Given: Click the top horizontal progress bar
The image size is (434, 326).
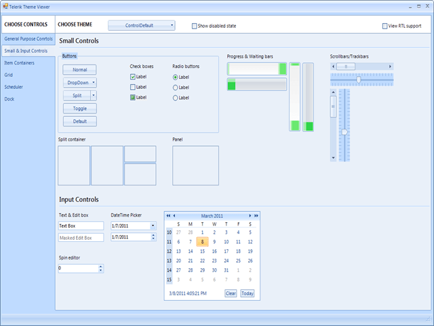Looking at the screenshot, I should pos(257,69).
